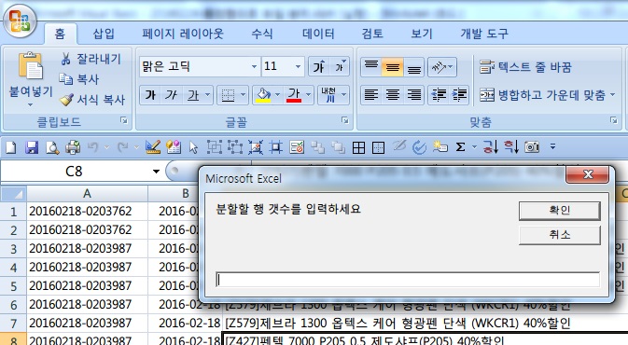Screen dimensions: 628x345
Task: Decrease font size with the small 가 button
Action: [x=340, y=66]
